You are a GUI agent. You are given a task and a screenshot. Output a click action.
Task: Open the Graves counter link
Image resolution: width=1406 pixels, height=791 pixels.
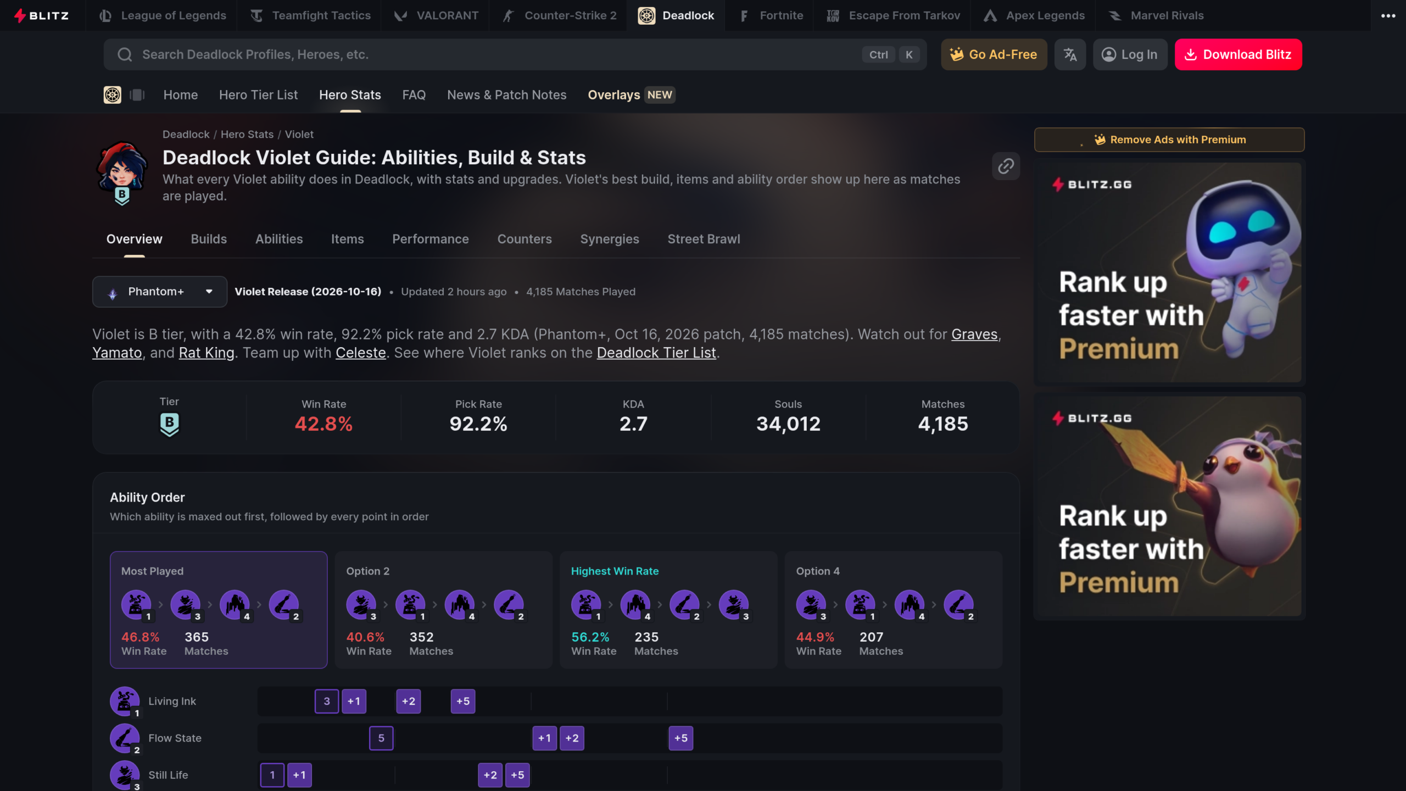tap(974, 335)
